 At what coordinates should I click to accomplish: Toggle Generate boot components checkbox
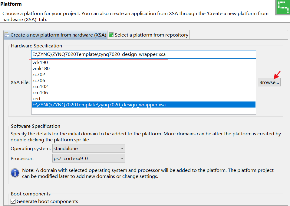(x=13, y=201)
